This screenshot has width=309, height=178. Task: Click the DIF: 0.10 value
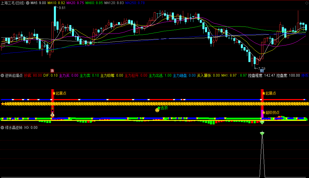pos(50,75)
